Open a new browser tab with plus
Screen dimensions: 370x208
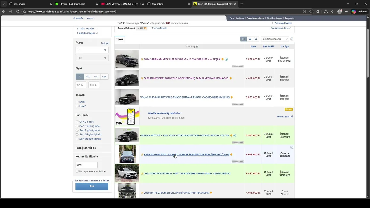(242, 4)
